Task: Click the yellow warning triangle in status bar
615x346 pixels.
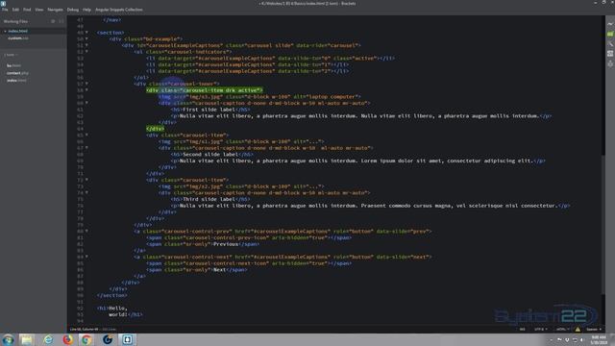Action: pos(578,329)
